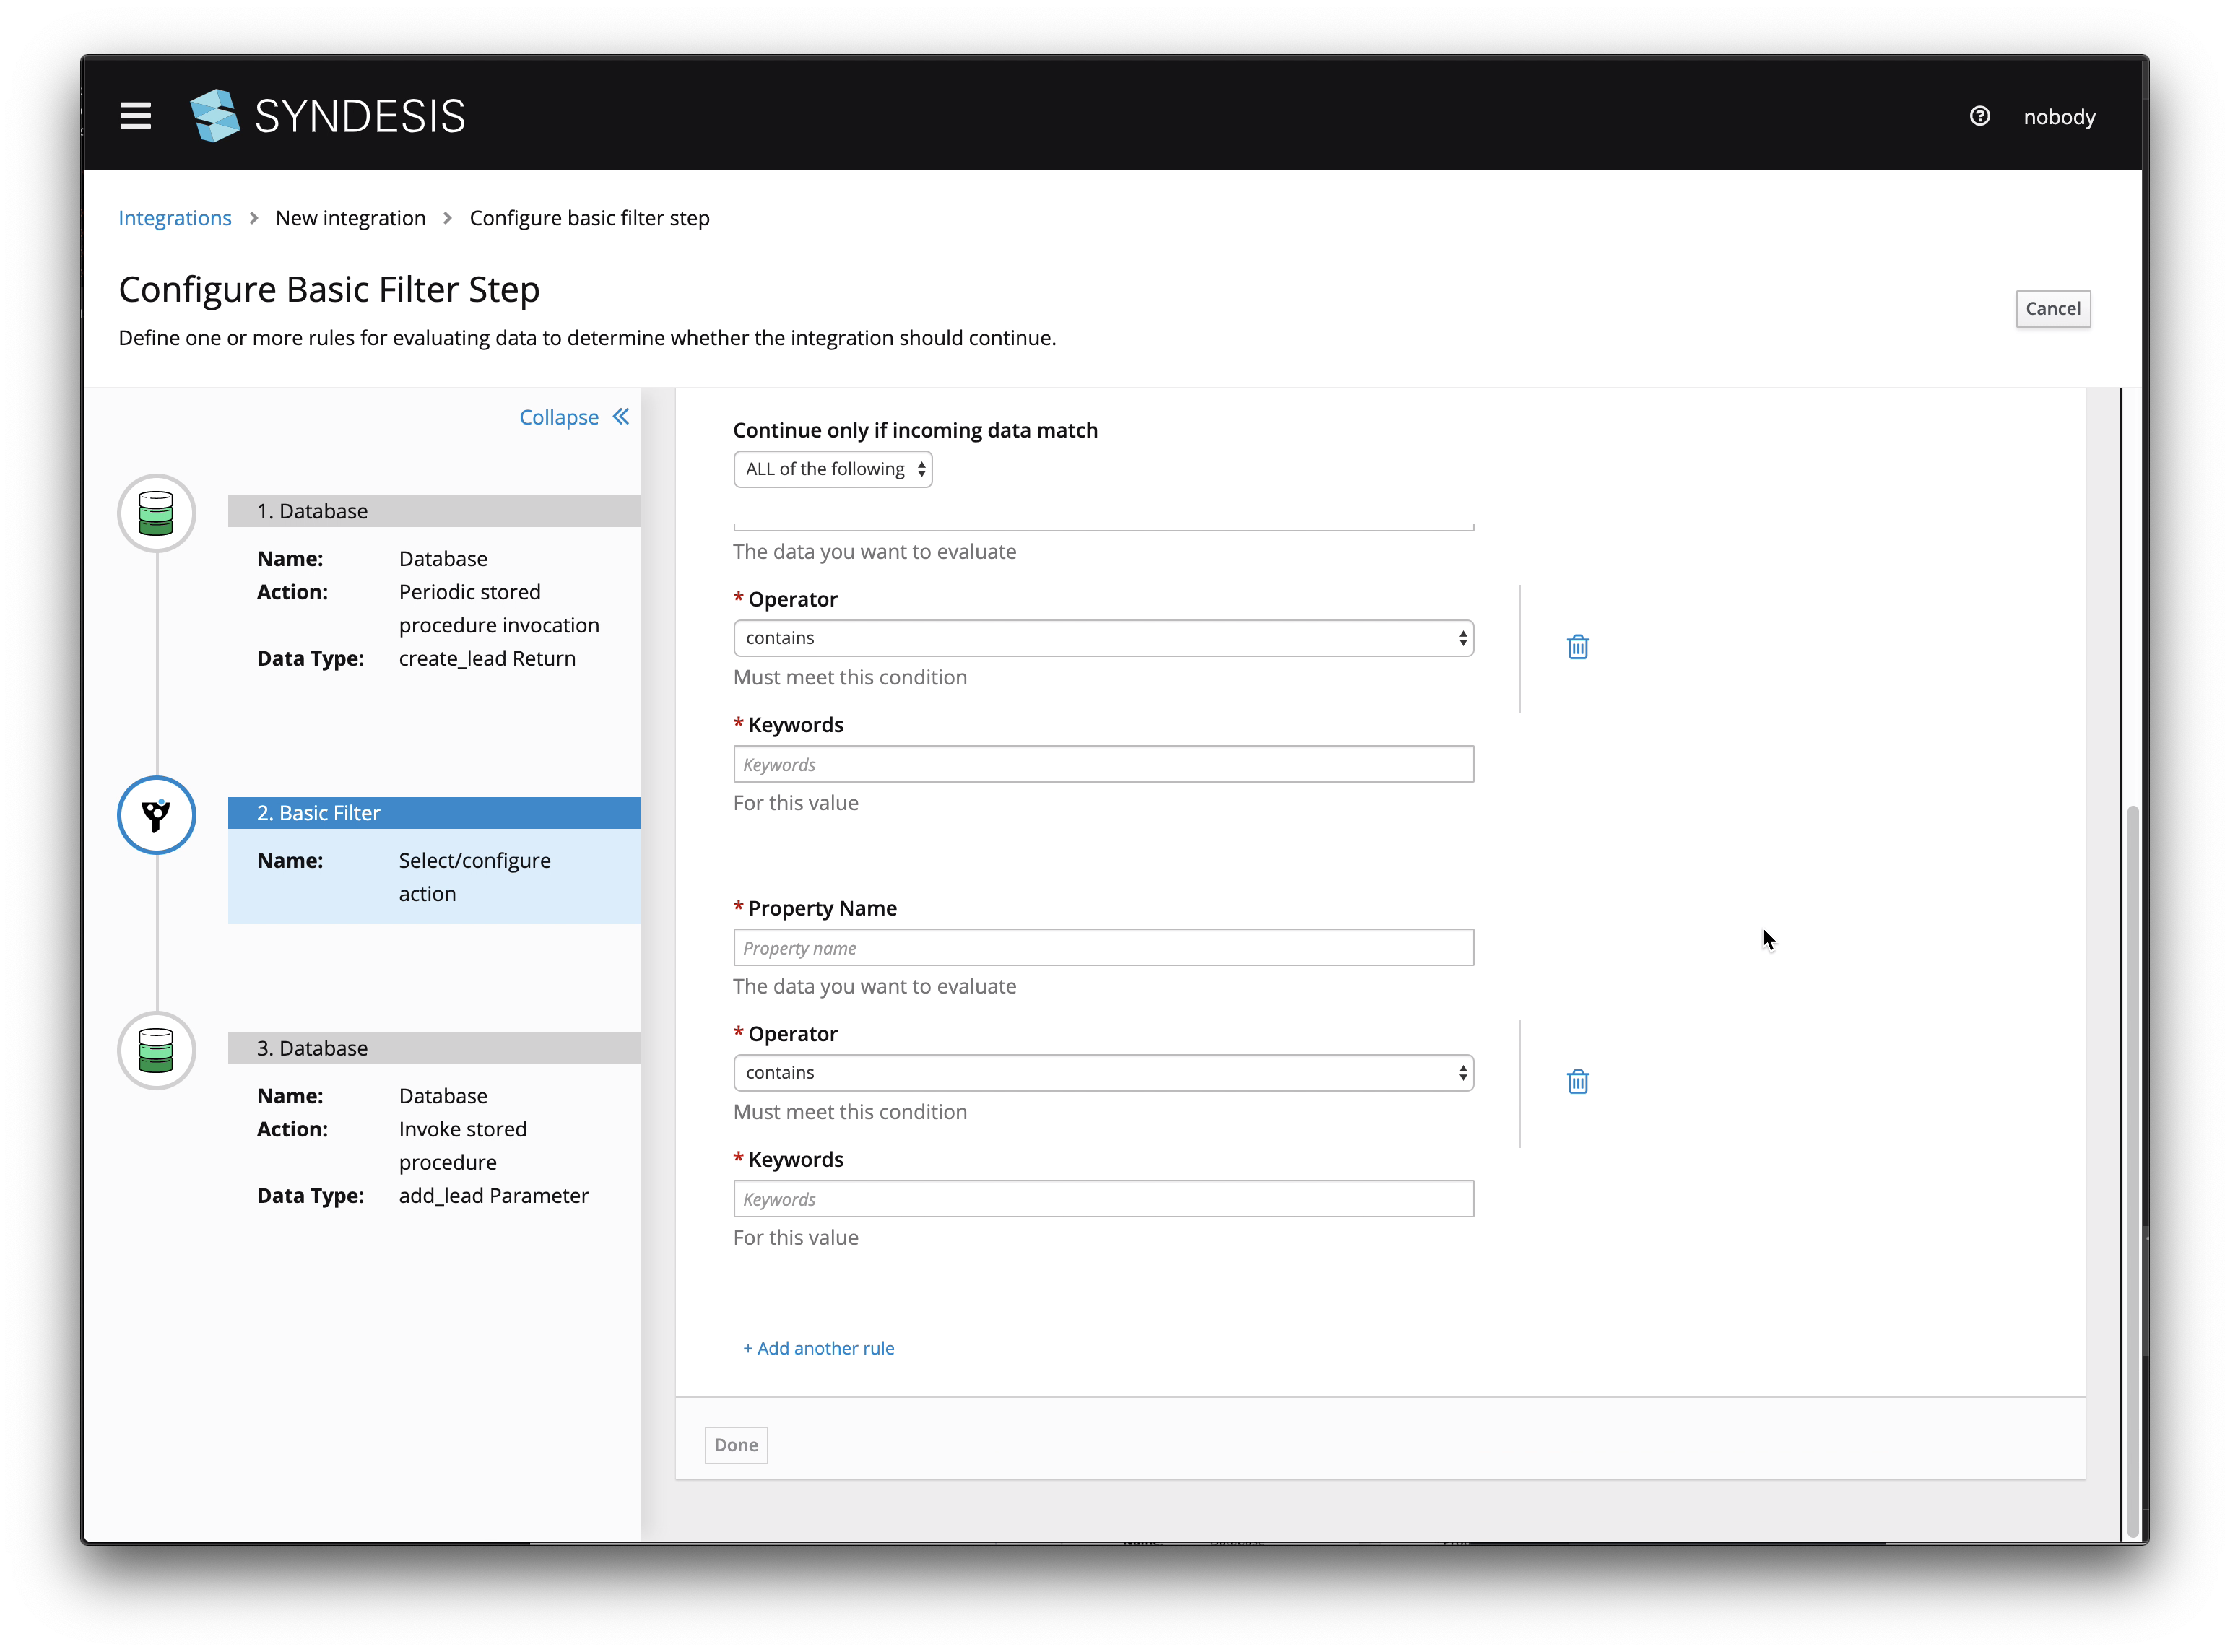This screenshot has height=1652, width=2230.
Task: Open New integration from the breadcrumb
Action: (350, 217)
